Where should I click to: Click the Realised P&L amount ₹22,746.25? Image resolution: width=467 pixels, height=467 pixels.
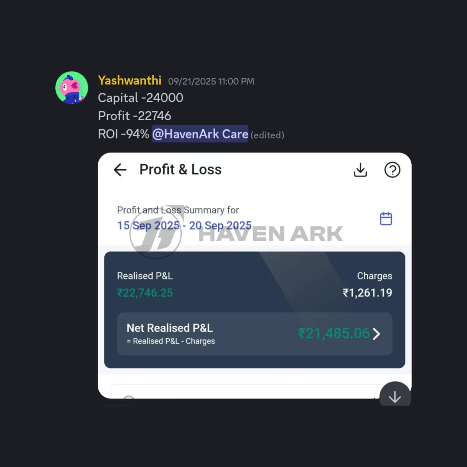pos(145,293)
